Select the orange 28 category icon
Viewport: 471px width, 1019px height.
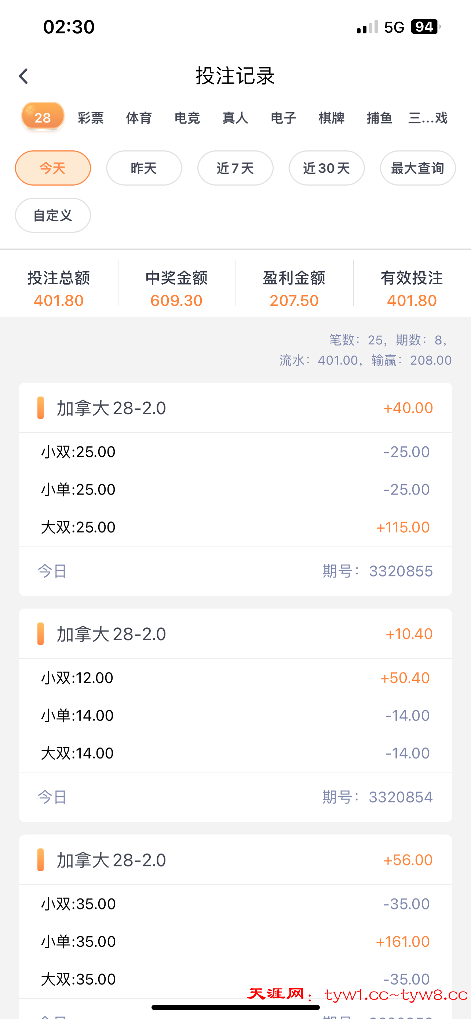click(43, 117)
